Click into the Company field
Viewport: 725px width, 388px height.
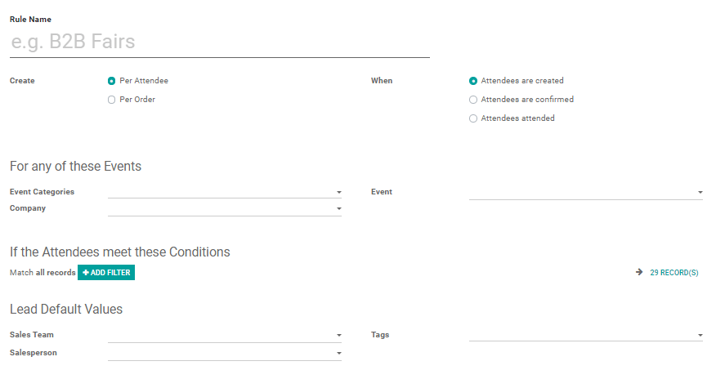pos(221,208)
